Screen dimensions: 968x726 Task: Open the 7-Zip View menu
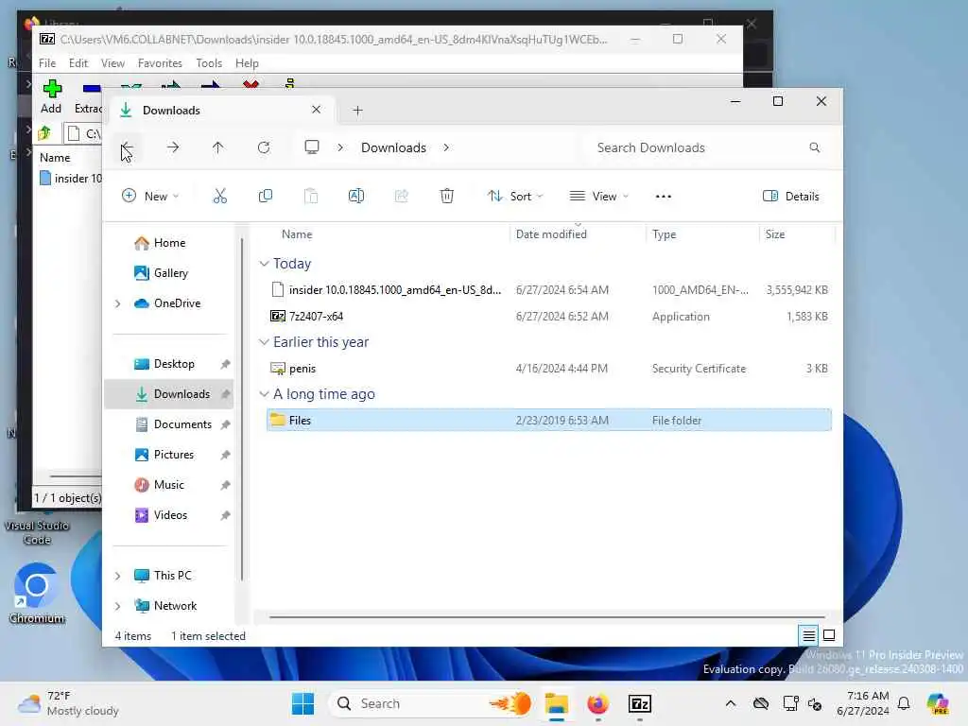112,63
